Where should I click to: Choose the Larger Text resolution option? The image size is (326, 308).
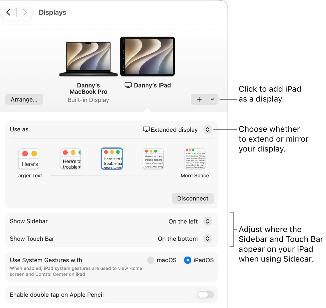29,159
